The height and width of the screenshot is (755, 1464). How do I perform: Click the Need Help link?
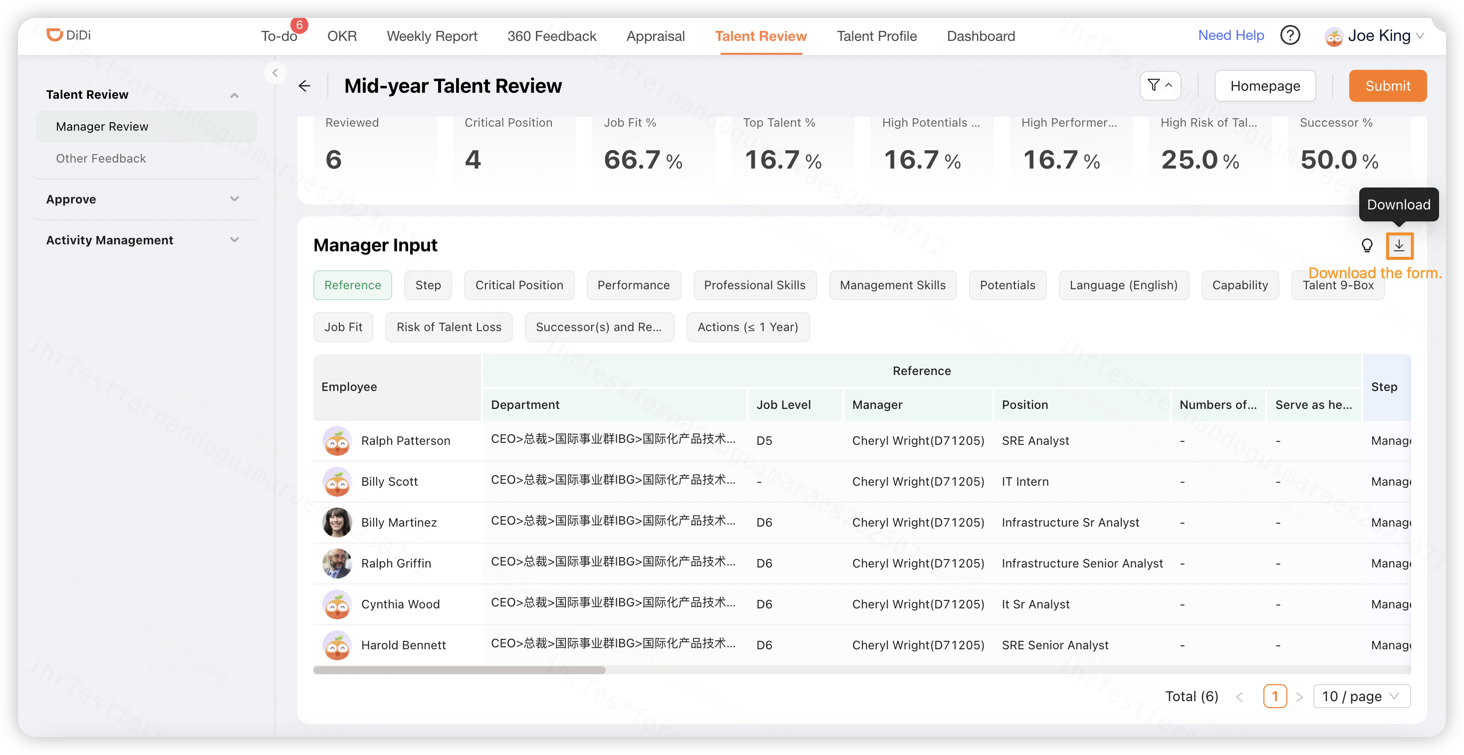point(1231,36)
